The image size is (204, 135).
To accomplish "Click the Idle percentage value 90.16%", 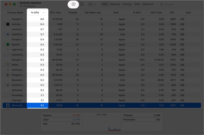I will click(76, 124).
